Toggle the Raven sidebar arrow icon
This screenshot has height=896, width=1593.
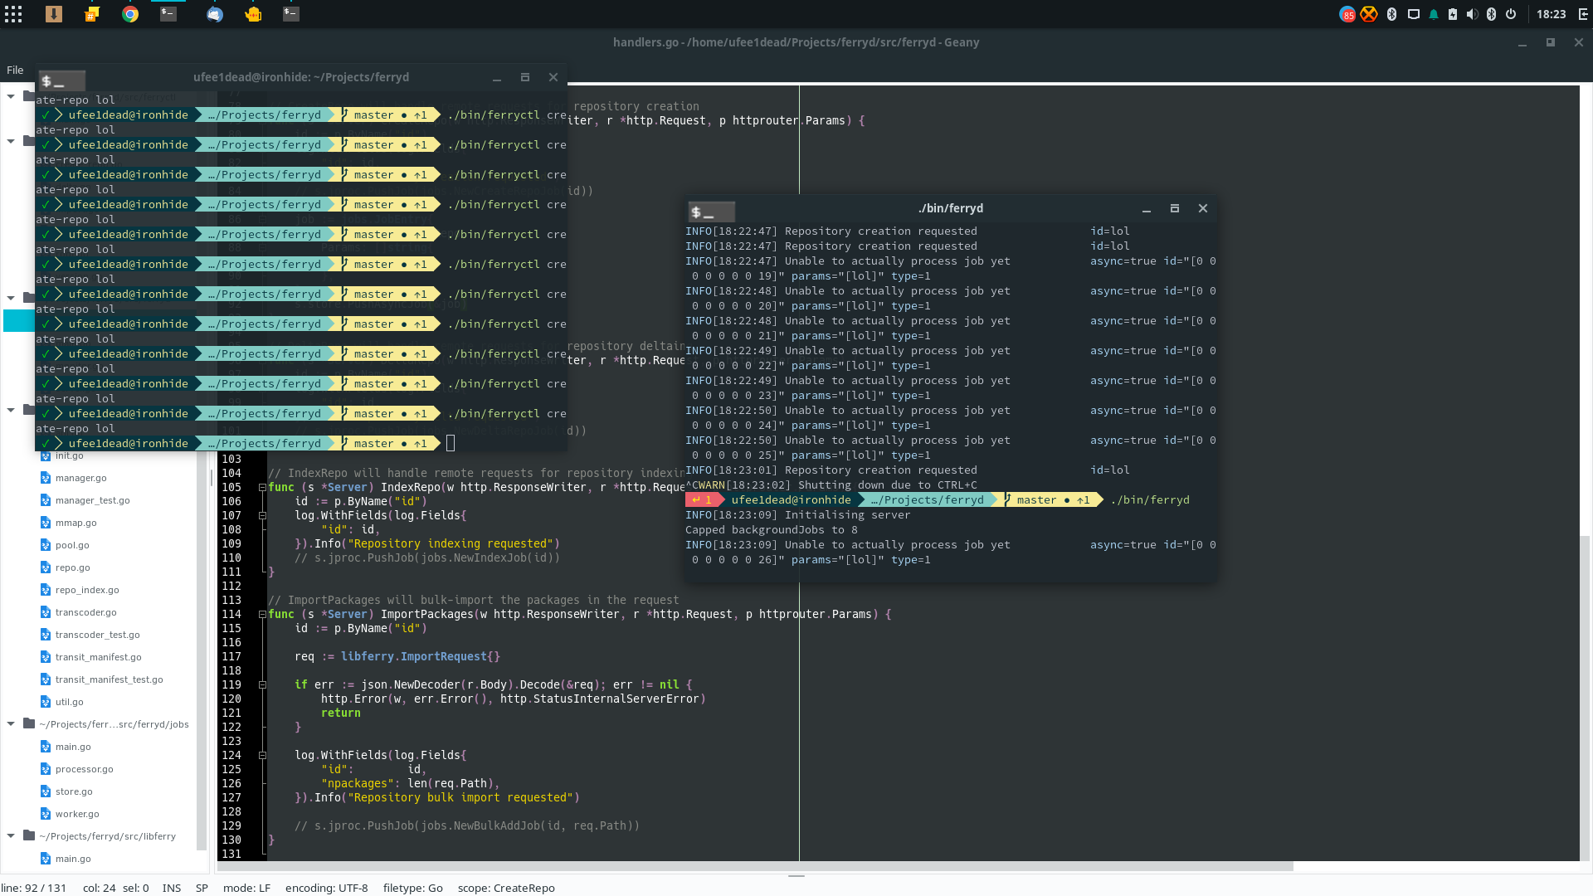pos(1584,14)
